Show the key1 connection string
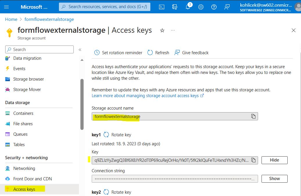This screenshot has width=301, height=196. tap(274, 179)
